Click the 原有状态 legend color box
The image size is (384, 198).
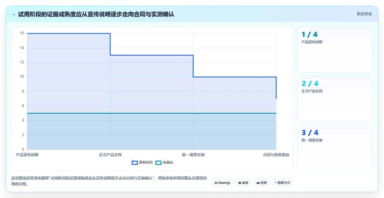click(135, 162)
